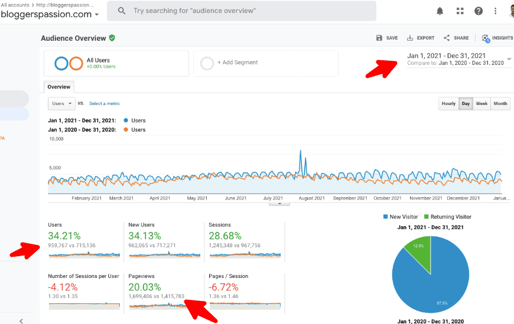Click the notifications bell icon
Viewport: 514px width, 324px height.
440,11
